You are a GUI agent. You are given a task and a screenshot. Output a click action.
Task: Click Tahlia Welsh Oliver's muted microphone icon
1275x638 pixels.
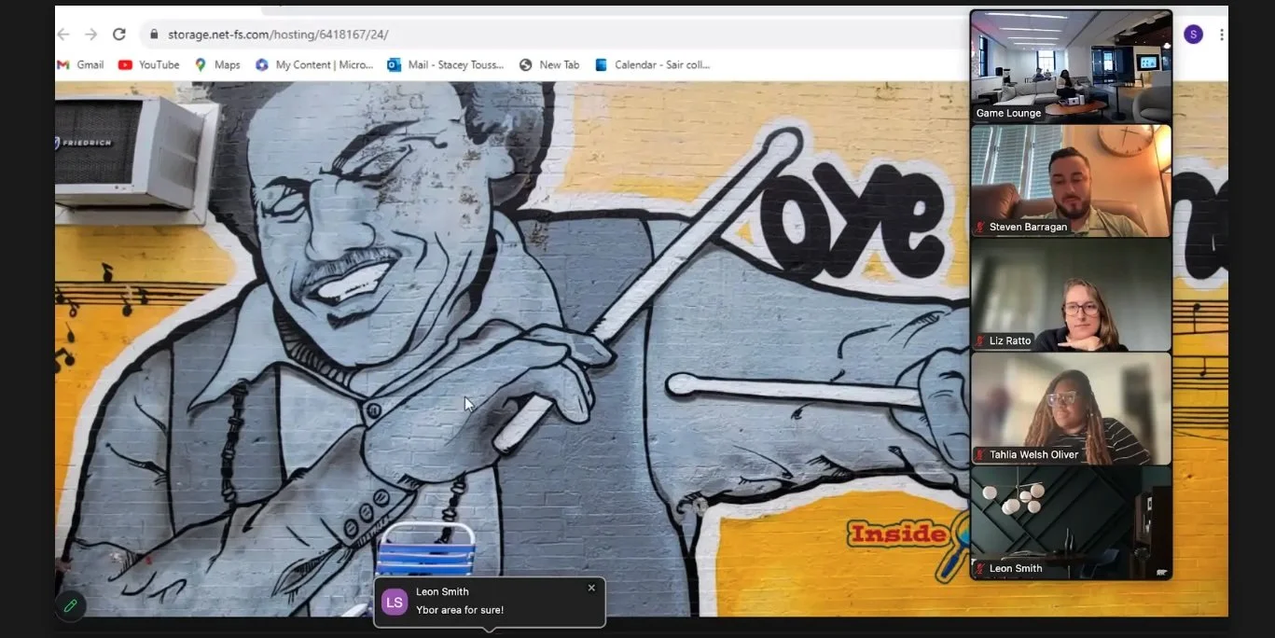click(980, 454)
